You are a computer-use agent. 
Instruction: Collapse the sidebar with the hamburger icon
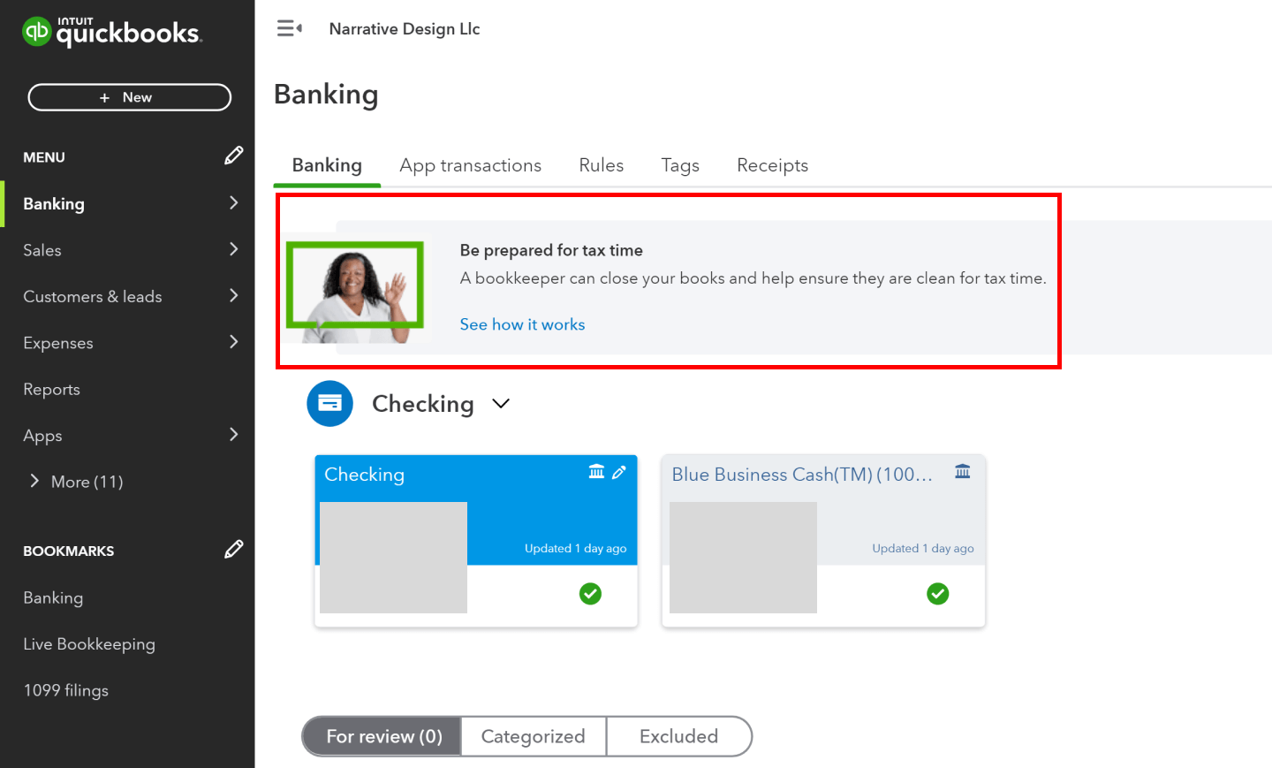click(x=290, y=29)
